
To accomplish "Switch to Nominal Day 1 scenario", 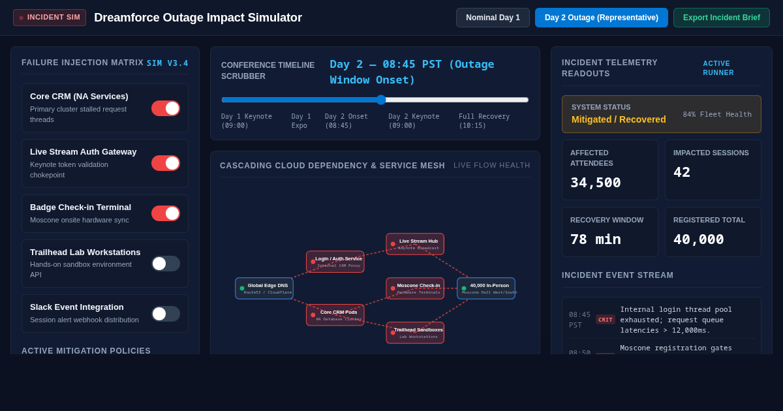I will pos(493,18).
